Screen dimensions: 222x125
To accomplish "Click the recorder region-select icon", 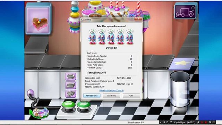I will click(171, 122).
